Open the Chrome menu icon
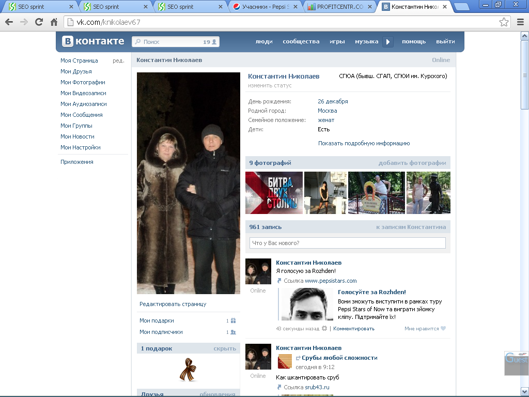 point(520,22)
